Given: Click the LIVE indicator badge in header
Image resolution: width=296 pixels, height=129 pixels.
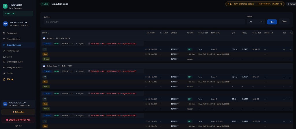Looking at the screenshot, I should tap(45, 4).
